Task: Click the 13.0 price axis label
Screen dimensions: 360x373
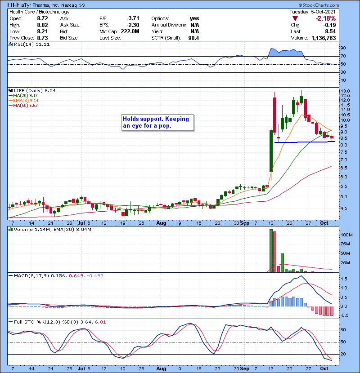Action: tap(345, 91)
